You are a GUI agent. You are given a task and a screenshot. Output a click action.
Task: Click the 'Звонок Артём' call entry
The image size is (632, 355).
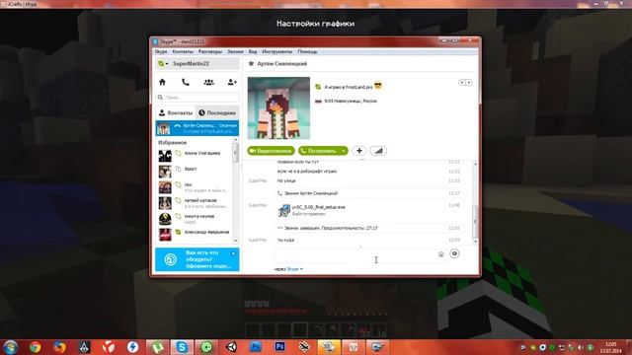(x=311, y=193)
